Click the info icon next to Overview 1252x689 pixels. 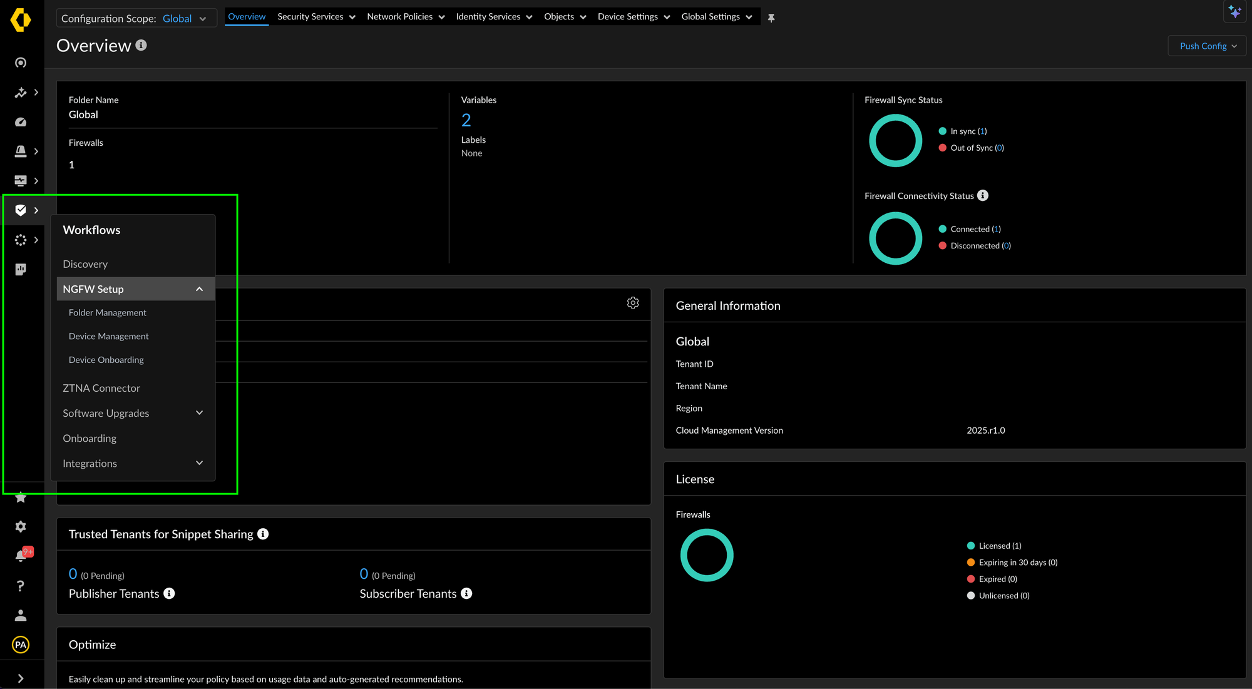click(141, 45)
